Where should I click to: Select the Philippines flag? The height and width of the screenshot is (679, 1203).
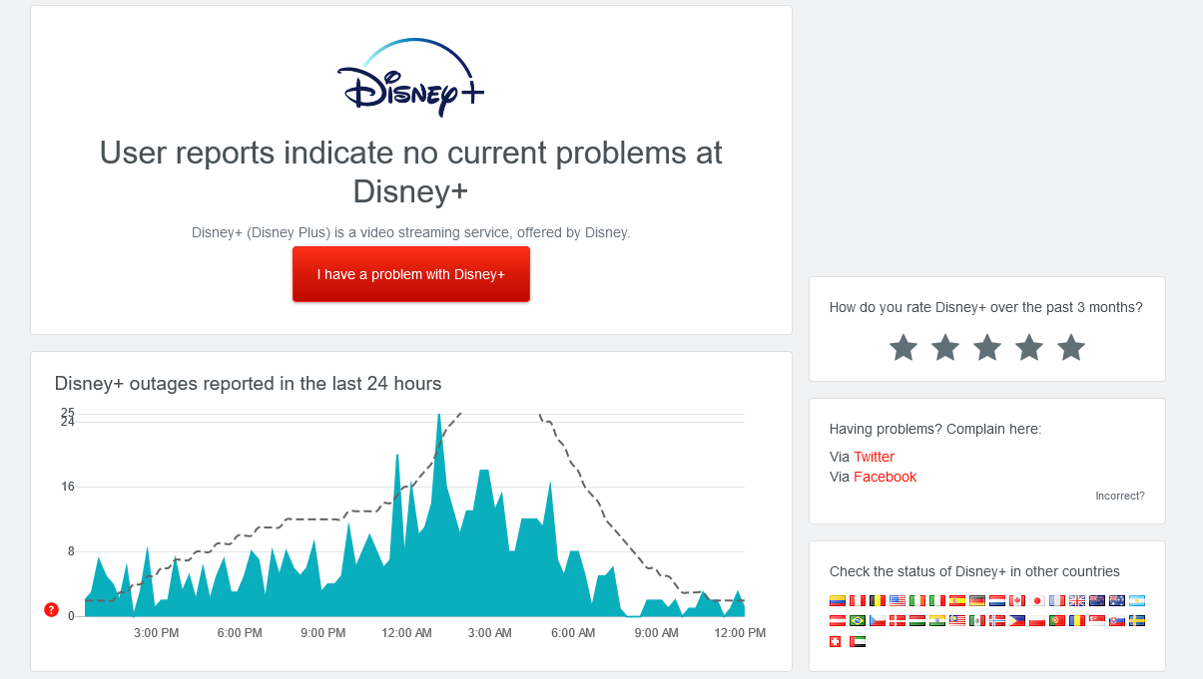point(1017,620)
